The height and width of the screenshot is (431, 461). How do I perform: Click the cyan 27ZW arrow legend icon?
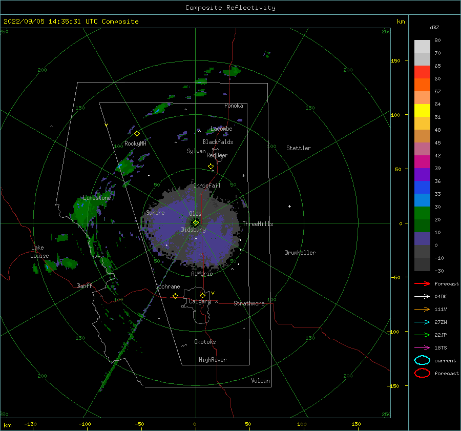pos(422,322)
